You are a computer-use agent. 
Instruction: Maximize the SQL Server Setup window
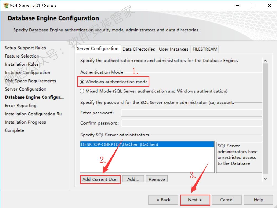tap(253, 6)
